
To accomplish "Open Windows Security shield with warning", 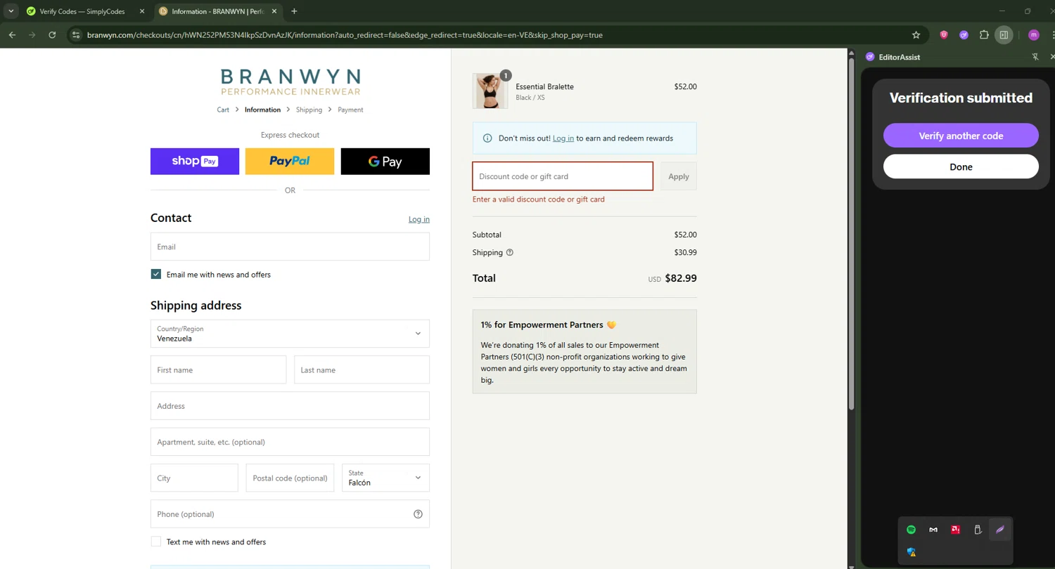I will tap(912, 552).
